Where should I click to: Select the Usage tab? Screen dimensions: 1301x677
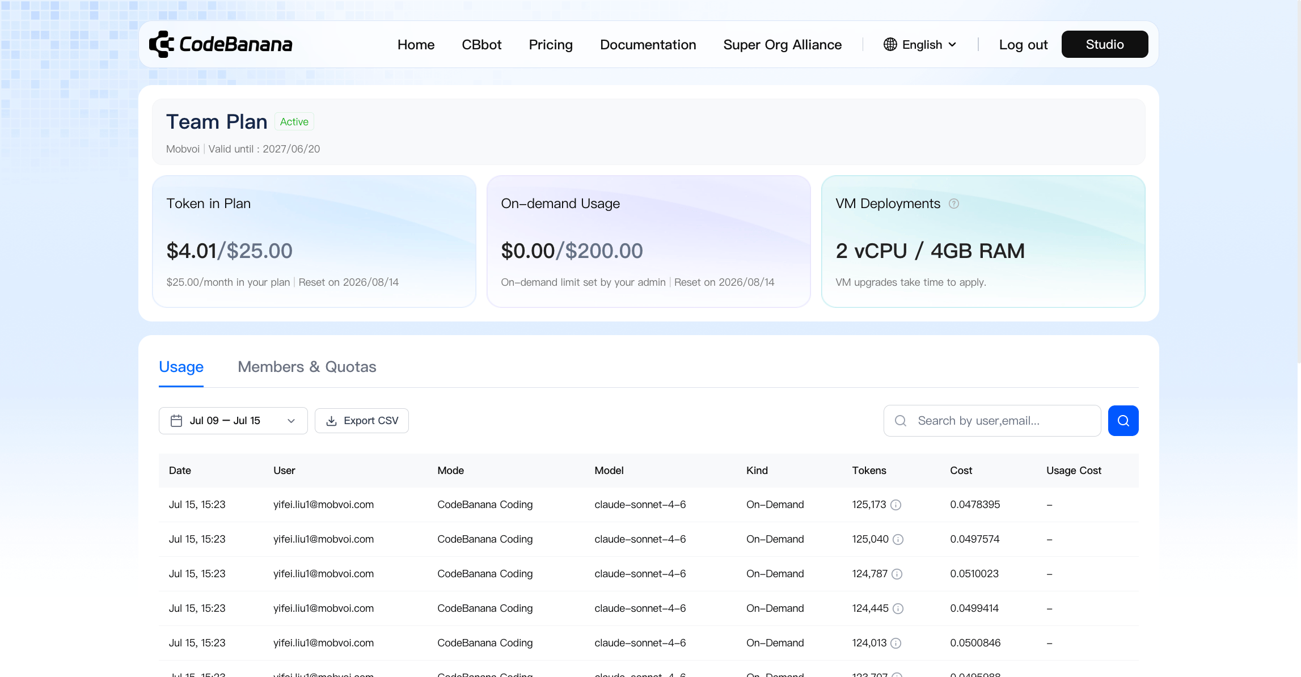click(x=181, y=367)
